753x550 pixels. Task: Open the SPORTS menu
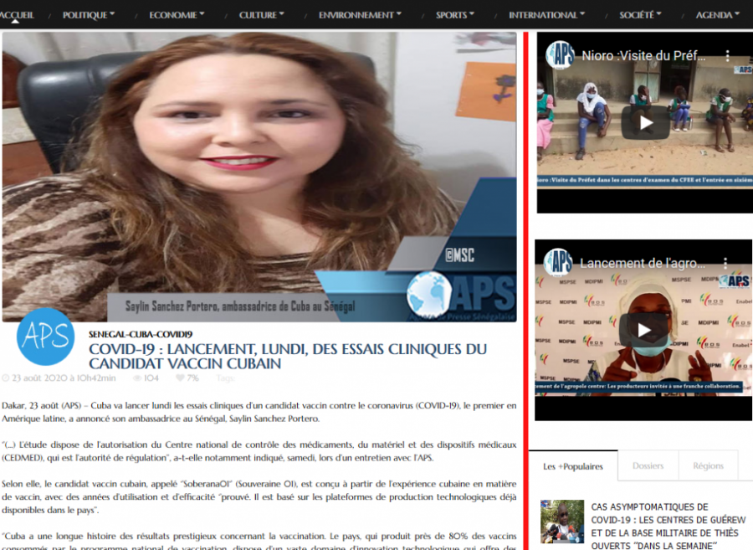click(455, 15)
